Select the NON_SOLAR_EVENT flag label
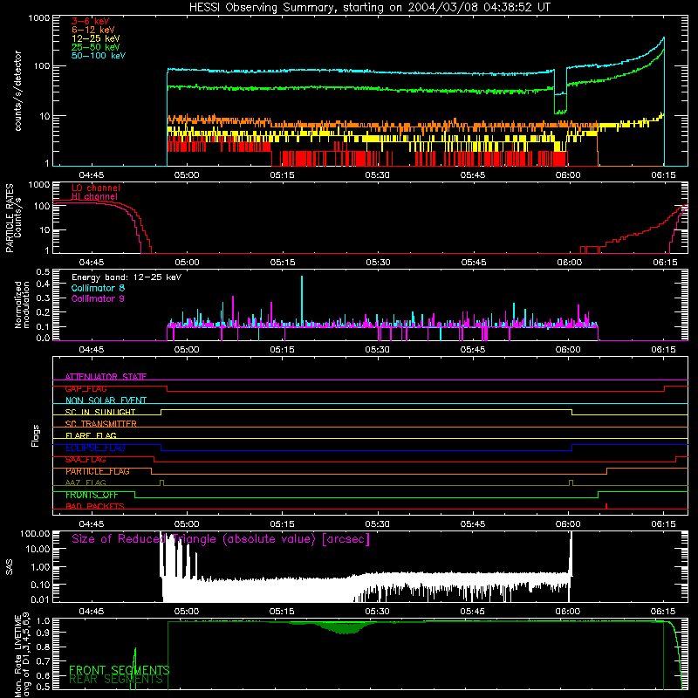The height and width of the screenshot is (698, 698). coord(106,400)
